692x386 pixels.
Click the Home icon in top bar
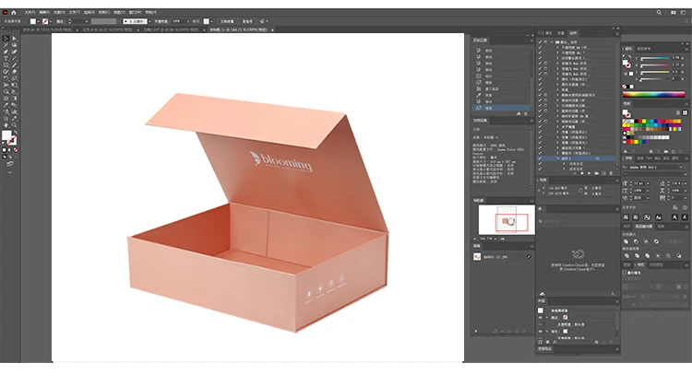tap(13, 12)
